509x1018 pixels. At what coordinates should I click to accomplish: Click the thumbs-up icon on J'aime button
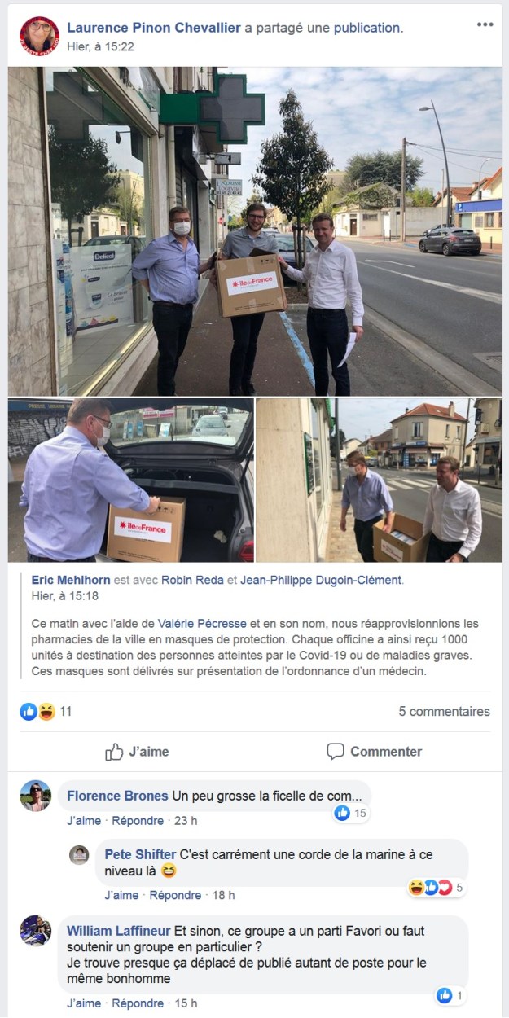[114, 752]
